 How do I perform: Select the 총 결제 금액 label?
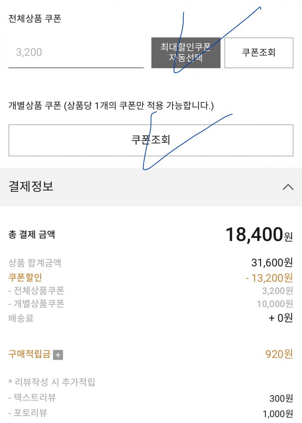32,235
